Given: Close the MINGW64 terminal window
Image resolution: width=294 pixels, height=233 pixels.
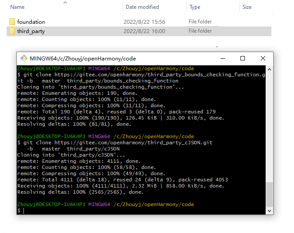Looking at the screenshot, I should click(x=263, y=58).
